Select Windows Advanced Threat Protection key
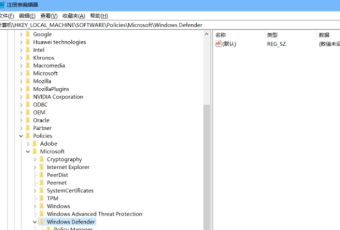340x230 pixels. pos(94,214)
